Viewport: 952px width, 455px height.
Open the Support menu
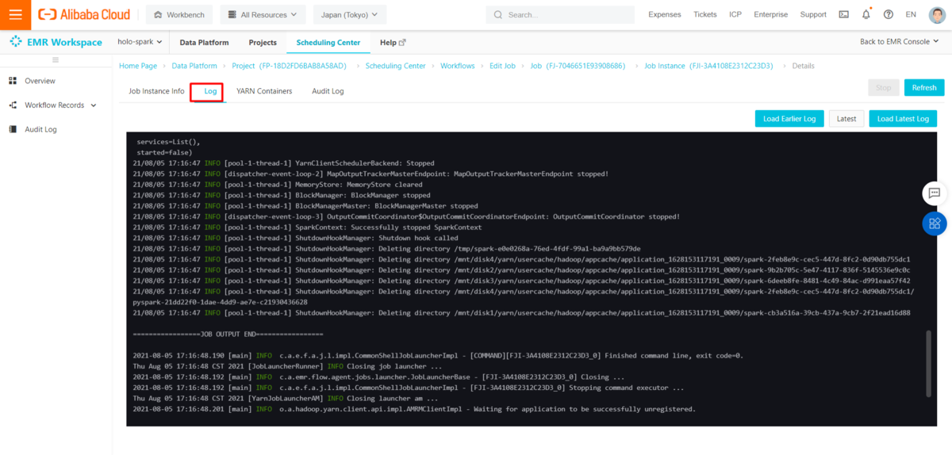point(813,14)
